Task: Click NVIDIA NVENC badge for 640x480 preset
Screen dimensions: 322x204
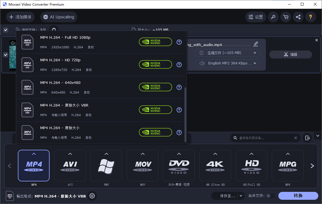Action: (x=155, y=87)
